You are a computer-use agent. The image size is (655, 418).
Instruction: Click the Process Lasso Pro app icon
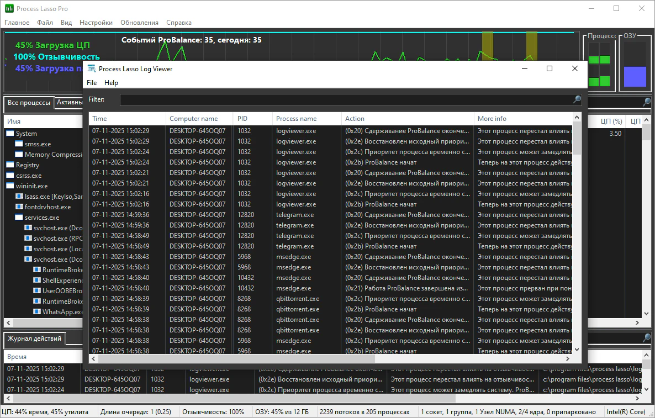coord(9,9)
